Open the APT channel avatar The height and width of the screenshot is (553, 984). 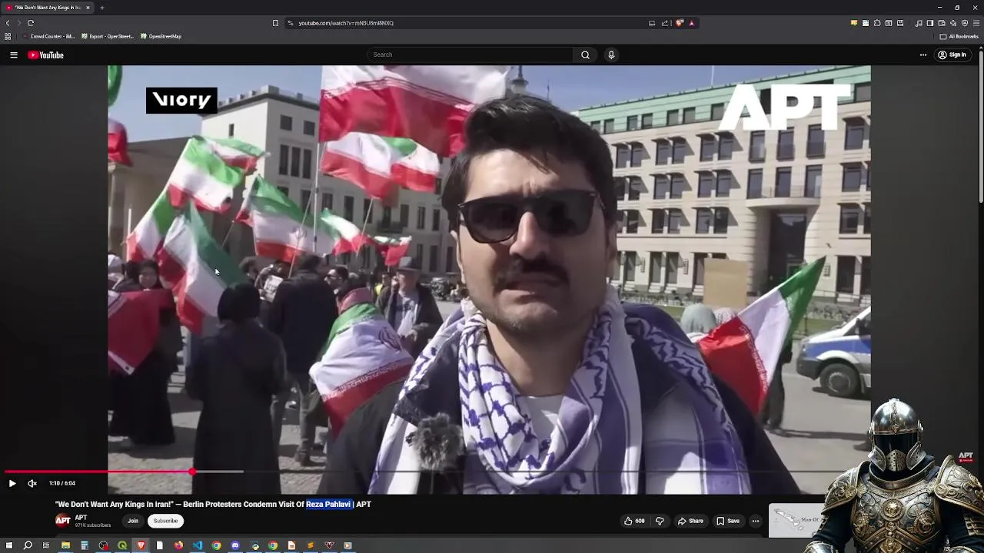(63, 521)
